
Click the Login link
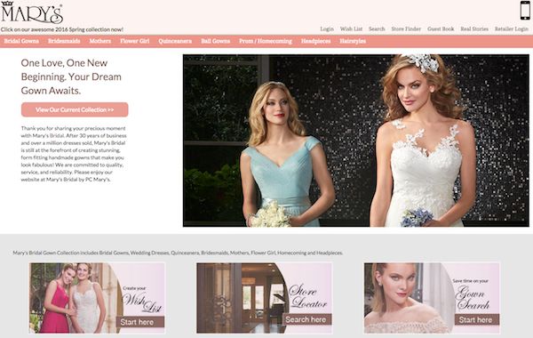(327, 29)
